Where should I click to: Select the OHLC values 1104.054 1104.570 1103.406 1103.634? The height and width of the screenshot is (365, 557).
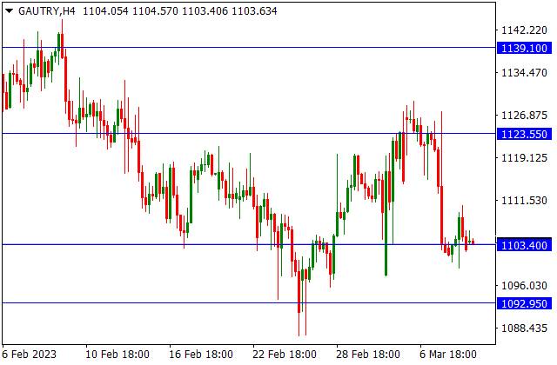[180, 11]
